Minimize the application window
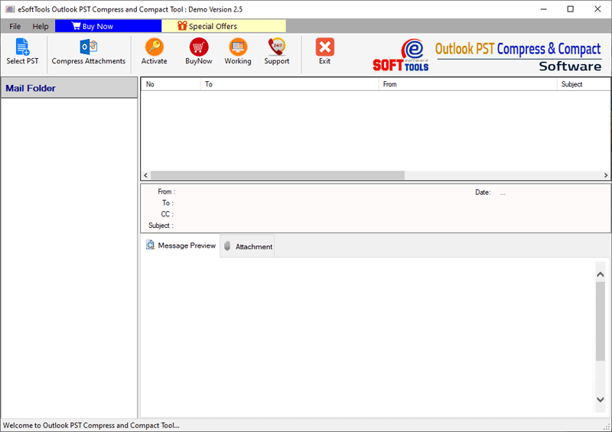This screenshot has height=432, width=612. tap(544, 9)
